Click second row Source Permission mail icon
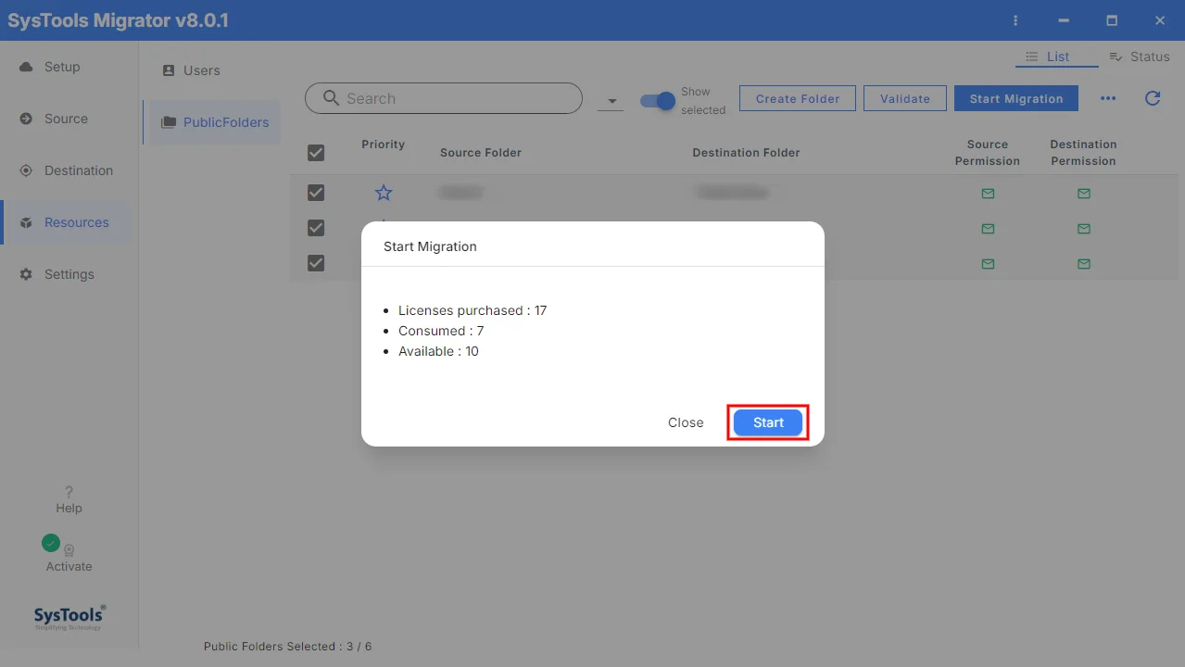The height and width of the screenshot is (667, 1185). click(988, 229)
